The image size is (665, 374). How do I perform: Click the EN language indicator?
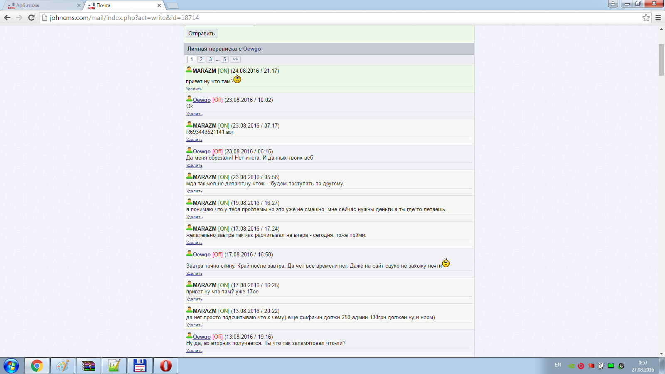coord(558,365)
